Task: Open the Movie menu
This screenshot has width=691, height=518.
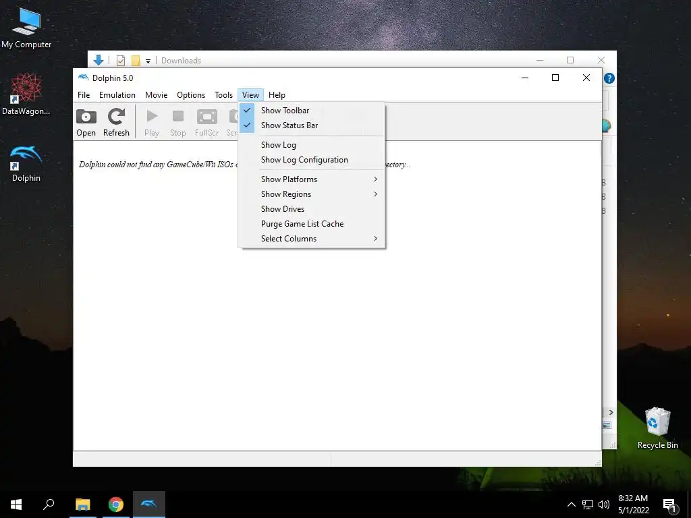Action: click(156, 95)
